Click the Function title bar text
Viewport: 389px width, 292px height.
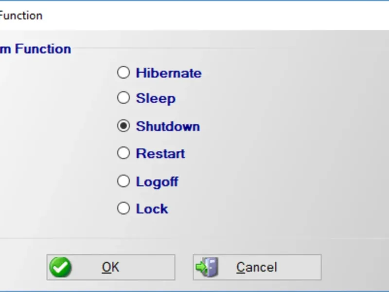(x=21, y=16)
